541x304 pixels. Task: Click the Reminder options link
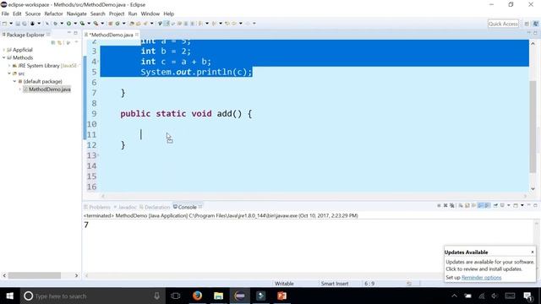481,278
